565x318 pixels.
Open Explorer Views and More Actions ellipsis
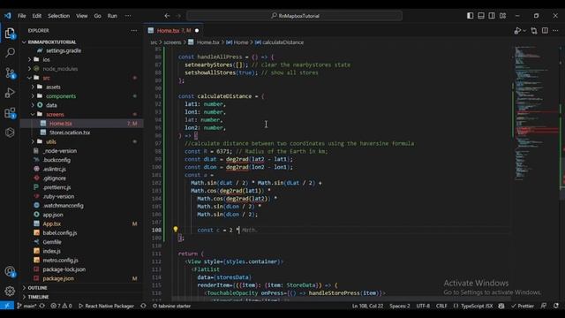coord(134,31)
